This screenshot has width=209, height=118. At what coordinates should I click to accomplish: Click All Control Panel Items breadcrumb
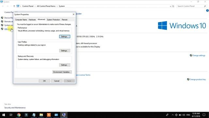coord(46,6)
